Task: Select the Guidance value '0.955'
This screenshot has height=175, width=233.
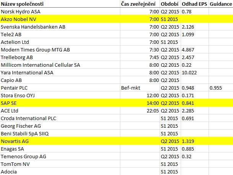Action: click(221, 88)
